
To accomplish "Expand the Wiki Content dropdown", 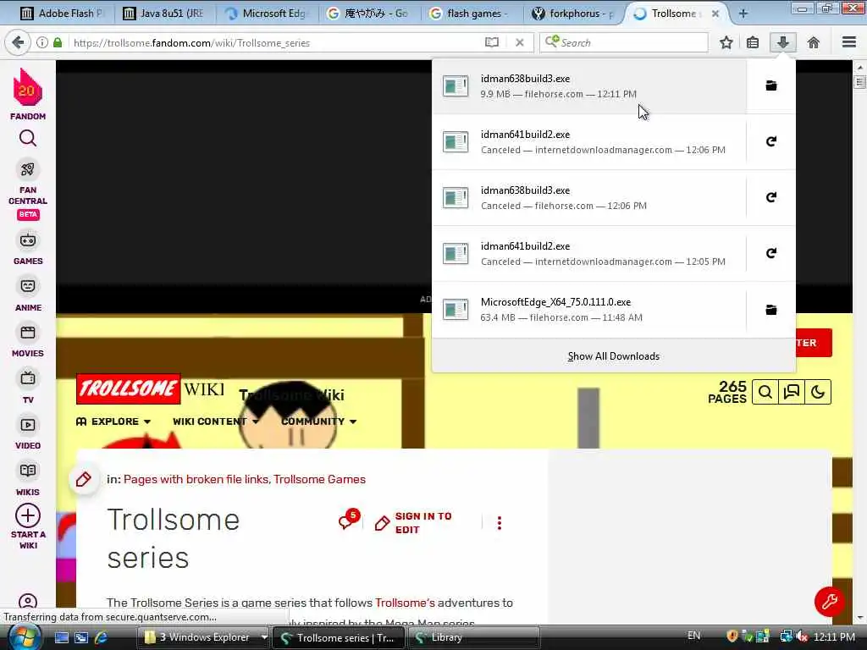I will point(215,421).
